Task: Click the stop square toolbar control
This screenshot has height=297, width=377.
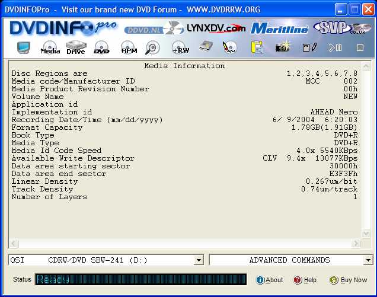Action: tap(360, 47)
